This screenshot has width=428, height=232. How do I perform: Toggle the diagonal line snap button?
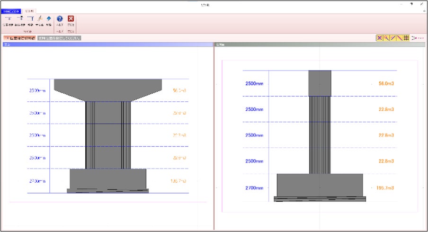(x=399, y=37)
